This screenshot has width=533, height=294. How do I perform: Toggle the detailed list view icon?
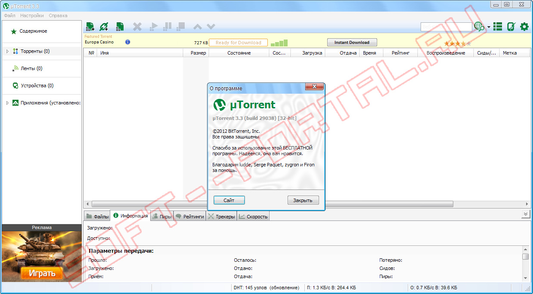(x=498, y=27)
